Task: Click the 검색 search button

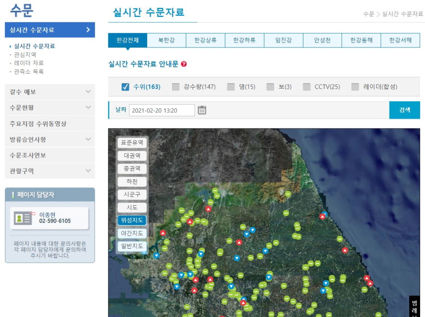Action: point(405,110)
